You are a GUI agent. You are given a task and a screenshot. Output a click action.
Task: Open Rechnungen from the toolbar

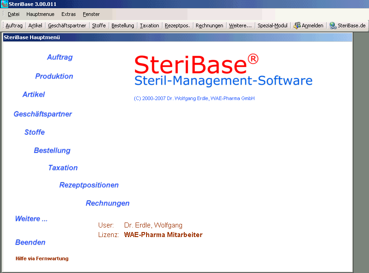209,25
